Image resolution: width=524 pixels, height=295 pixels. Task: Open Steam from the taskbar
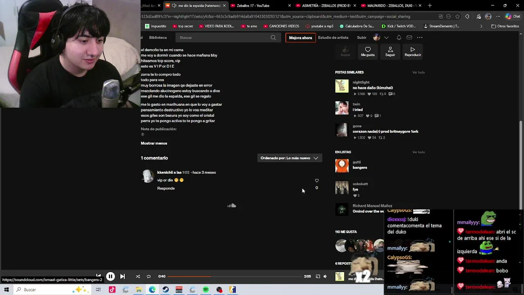pos(165,290)
